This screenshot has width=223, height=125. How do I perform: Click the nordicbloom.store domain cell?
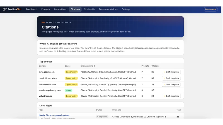(x=48, y=78)
